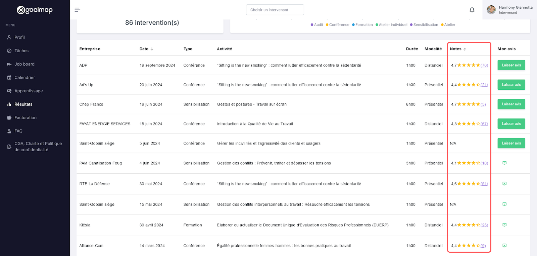This screenshot has width=537, height=256.
Task: Click the "6h00" duration for Chep France
Action: [411, 104]
